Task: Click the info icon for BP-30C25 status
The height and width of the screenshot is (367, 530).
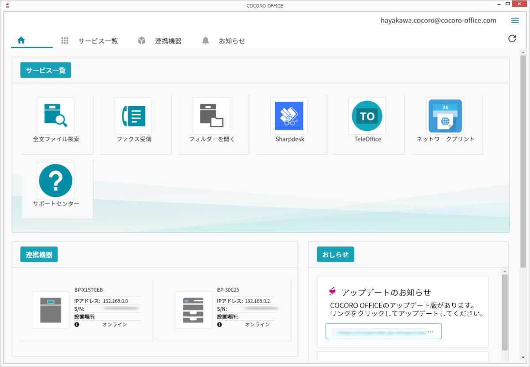Action: (x=220, y=325)
